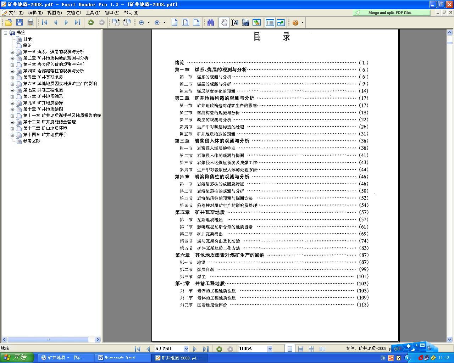Select 第十章 矿井地质绘图 bookmark

pyautogui.click(x=43, y=109)
